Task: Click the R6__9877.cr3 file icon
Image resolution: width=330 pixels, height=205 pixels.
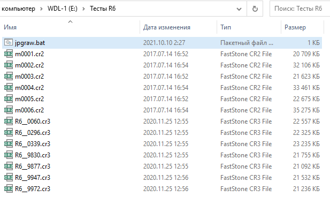Action: tap(9, 166)
